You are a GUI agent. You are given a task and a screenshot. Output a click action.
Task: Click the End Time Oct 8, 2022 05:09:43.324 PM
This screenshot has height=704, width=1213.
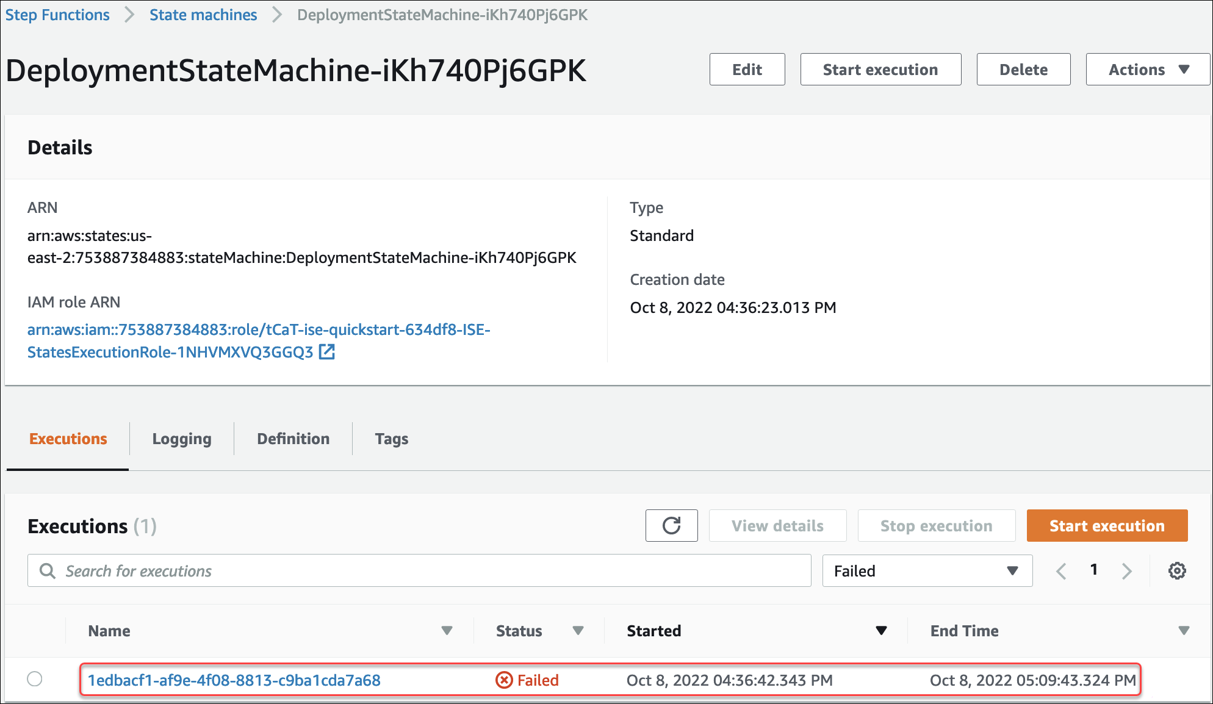pyautogui.click(x=1032, y=680)
